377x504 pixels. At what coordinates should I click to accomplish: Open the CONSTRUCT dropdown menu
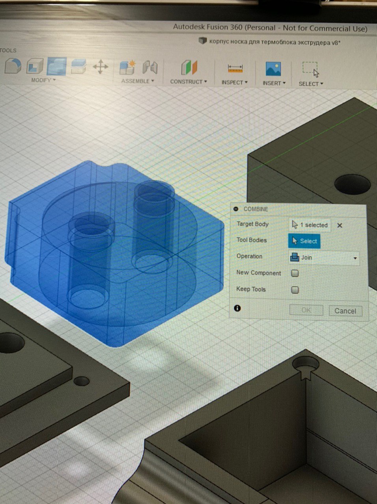point(188,82)
